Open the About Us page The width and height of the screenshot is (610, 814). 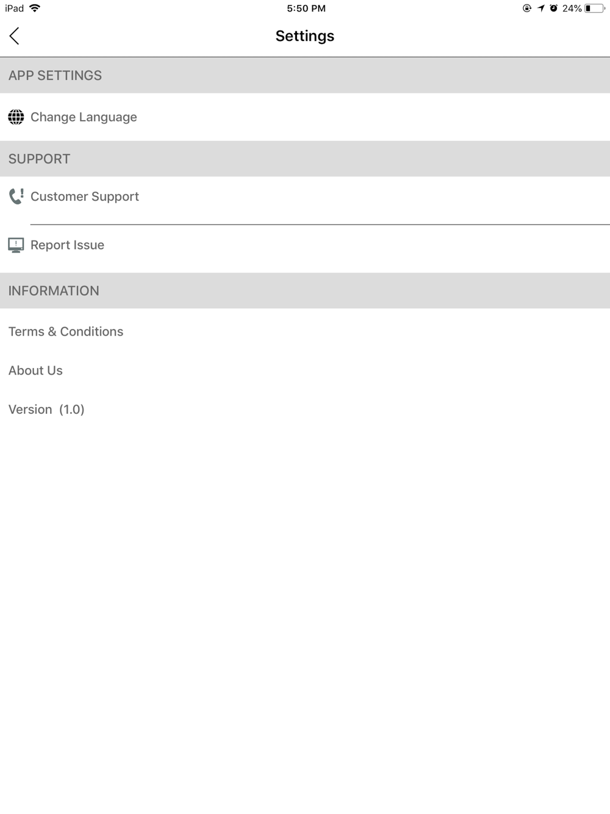(305, 370)
